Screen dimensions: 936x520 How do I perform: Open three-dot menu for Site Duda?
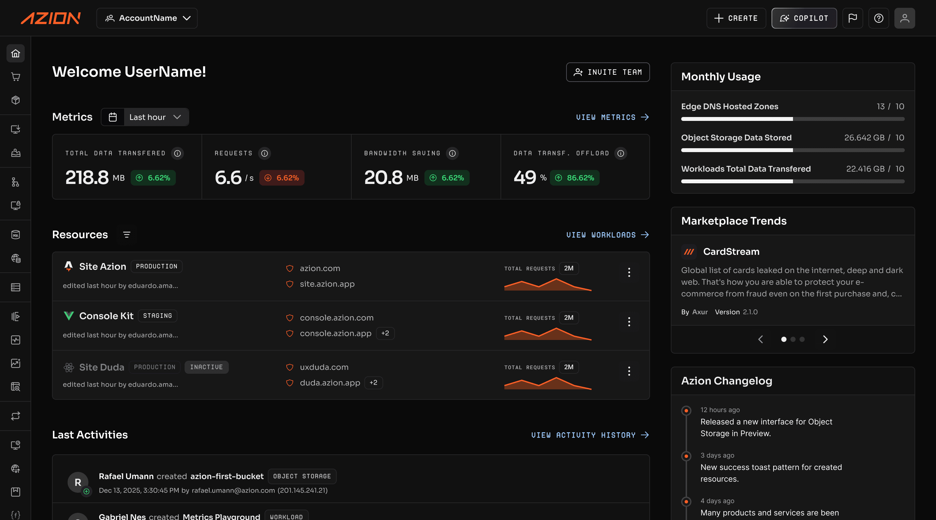[x=629, y=371]
